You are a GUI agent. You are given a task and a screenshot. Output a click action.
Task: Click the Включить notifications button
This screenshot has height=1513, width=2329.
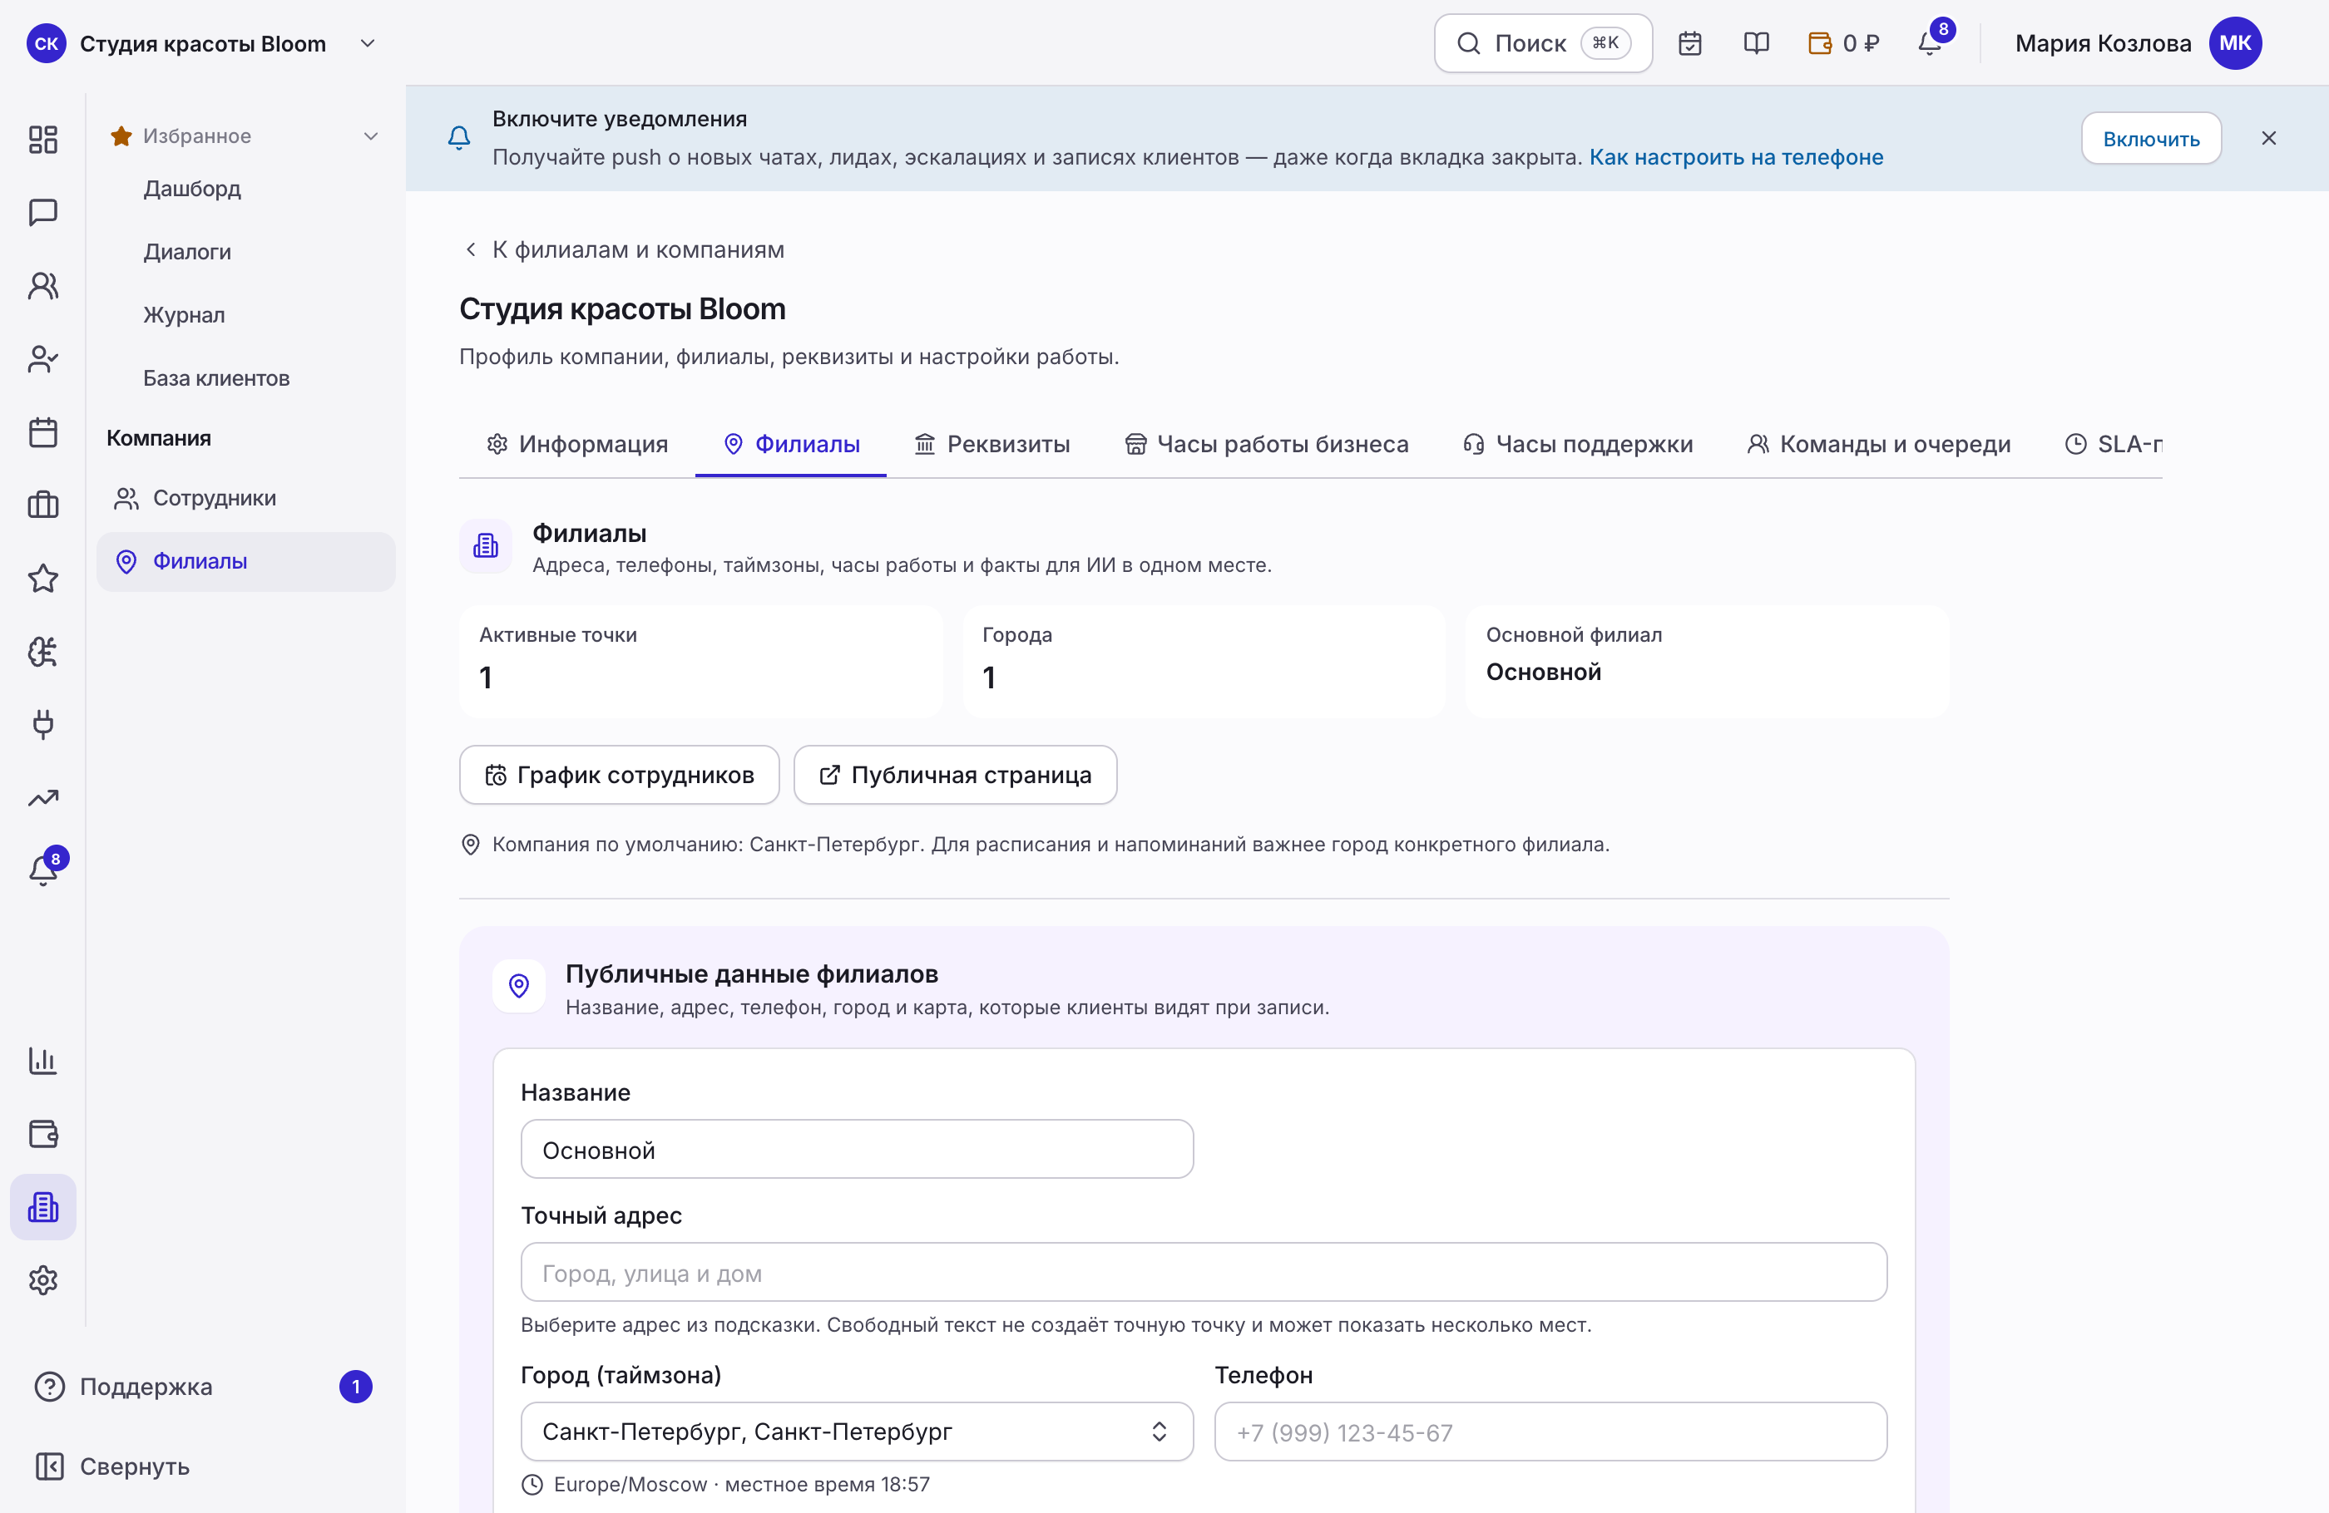click(x=2151, y=139)
